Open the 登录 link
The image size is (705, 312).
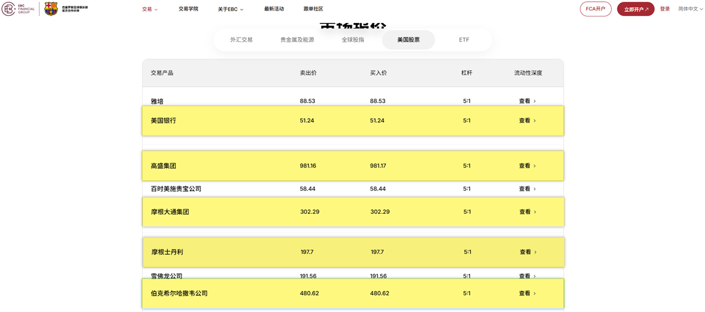click(664, 9)
